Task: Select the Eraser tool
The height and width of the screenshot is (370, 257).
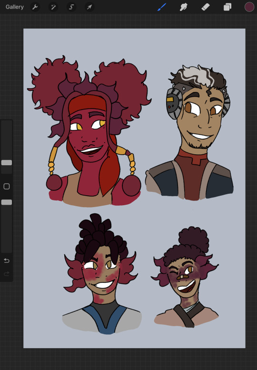Action: [x=206, y=7]
